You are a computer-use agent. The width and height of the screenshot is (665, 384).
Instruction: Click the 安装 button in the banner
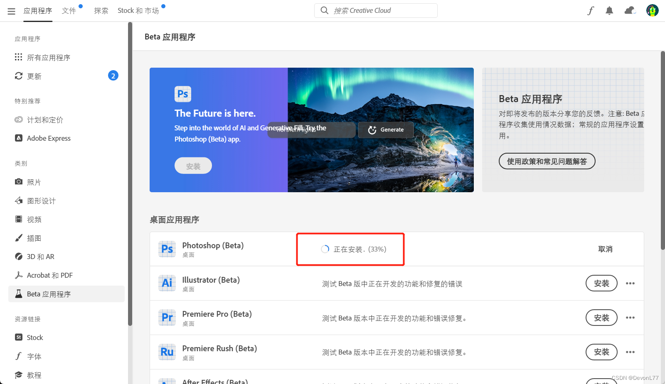coord(193,166)
